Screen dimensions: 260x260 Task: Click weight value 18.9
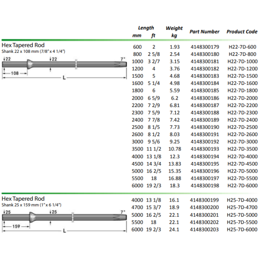[174, 208]
